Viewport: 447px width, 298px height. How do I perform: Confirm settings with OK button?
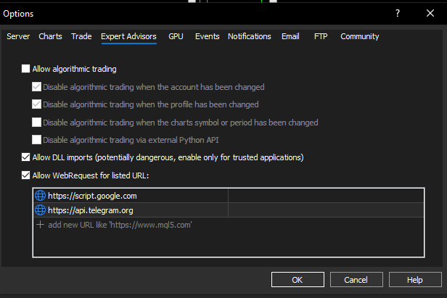point(298,280)
